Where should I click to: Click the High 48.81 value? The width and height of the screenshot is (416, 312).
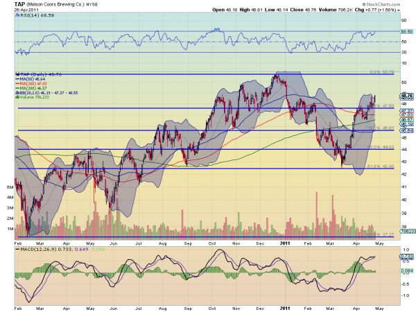point(251,10)
